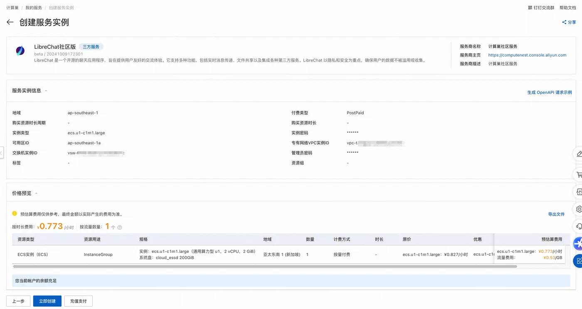Open the blue grid apps floating icon
This screenshot has height=309, width=582.
click(578, 261)
